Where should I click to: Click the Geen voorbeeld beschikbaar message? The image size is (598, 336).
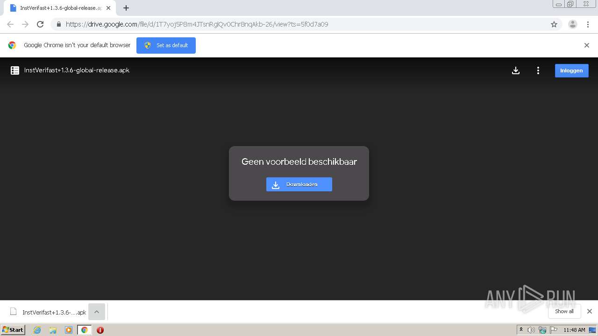click(x=299, y=161)
